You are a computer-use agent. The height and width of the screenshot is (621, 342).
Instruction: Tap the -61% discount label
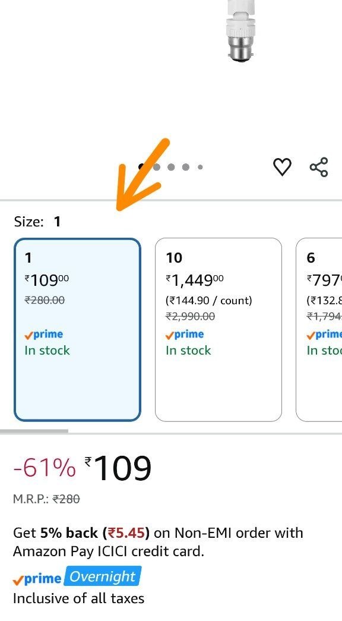45,468
